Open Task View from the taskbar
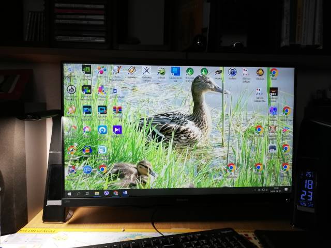The image size is (331, 248). 87,193
